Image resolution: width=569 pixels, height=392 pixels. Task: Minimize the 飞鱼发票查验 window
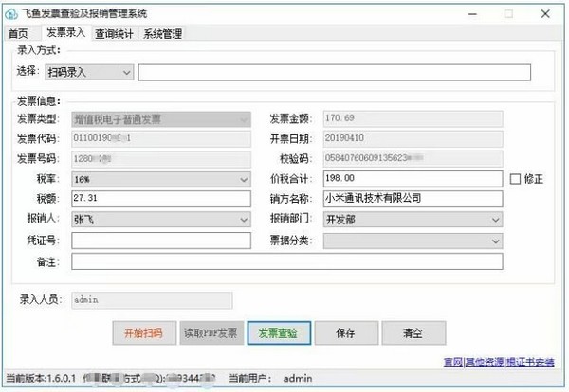[472, 14]
